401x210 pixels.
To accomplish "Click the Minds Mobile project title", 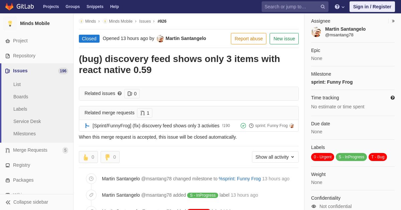I will [x=35, y=23].
